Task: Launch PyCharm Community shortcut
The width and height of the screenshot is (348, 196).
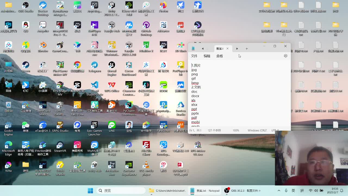Action: coord(129,109)
